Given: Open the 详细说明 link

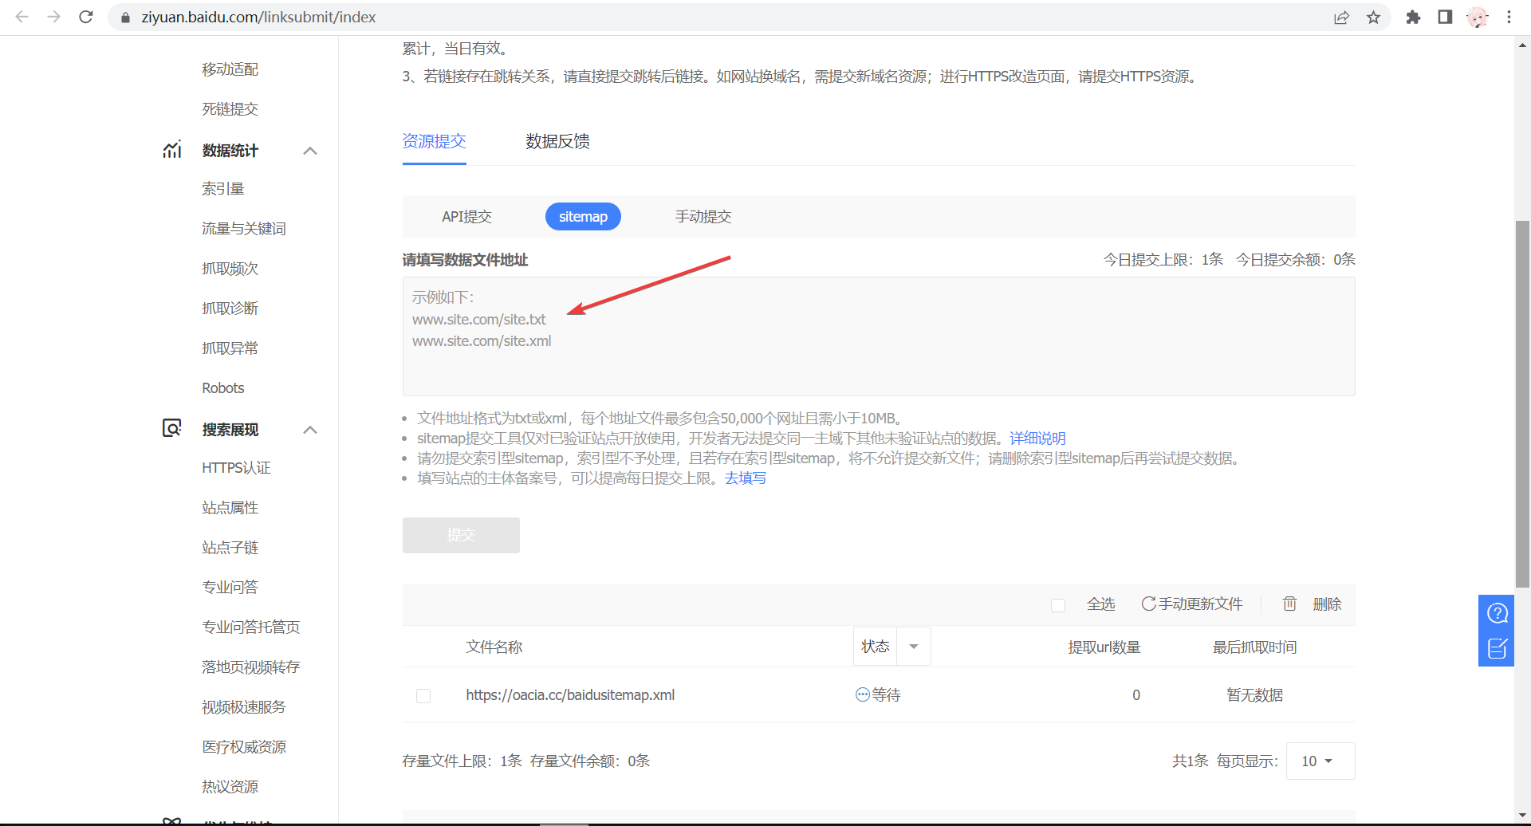Looking at the screenshot, I should pos(1037,439).
